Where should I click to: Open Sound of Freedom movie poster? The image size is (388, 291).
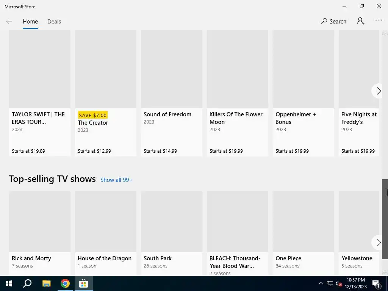172,69
